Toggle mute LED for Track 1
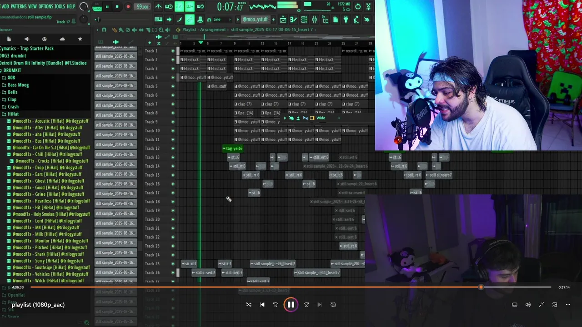The height and width of the screenshot is (327, 582). tap(173, 51)
